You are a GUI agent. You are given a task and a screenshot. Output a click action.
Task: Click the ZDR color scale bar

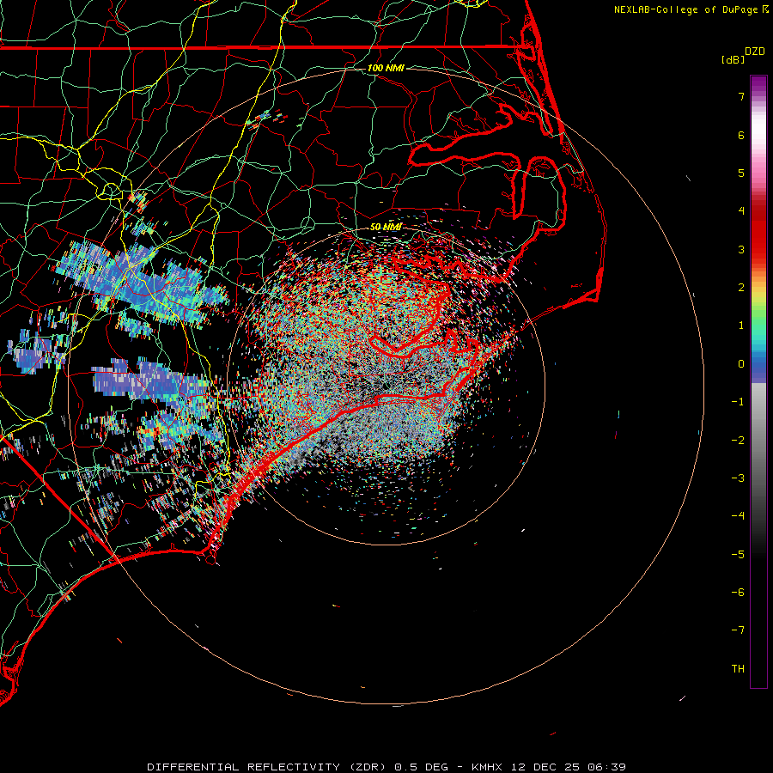tap(758, 381)
